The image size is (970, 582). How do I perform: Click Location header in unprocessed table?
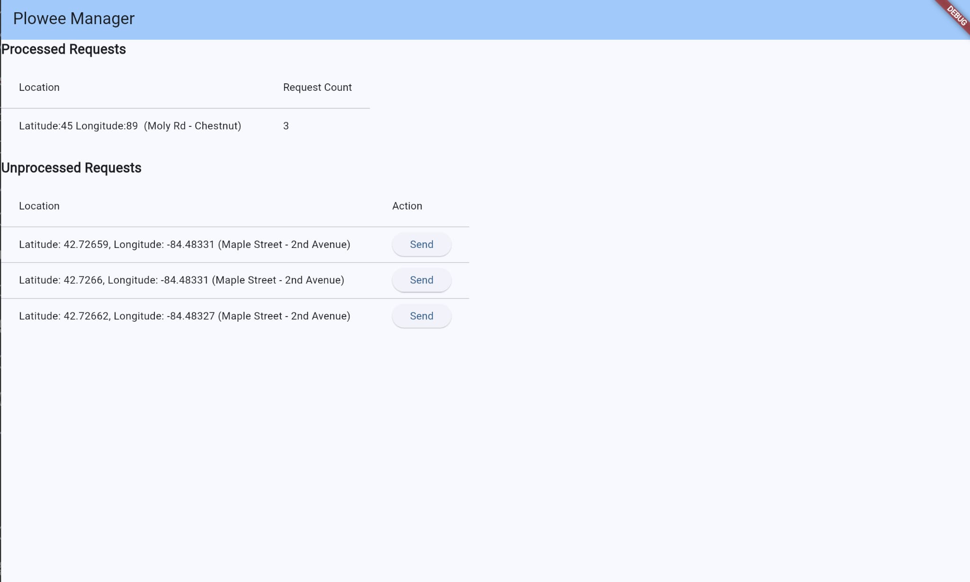(39, 206)
